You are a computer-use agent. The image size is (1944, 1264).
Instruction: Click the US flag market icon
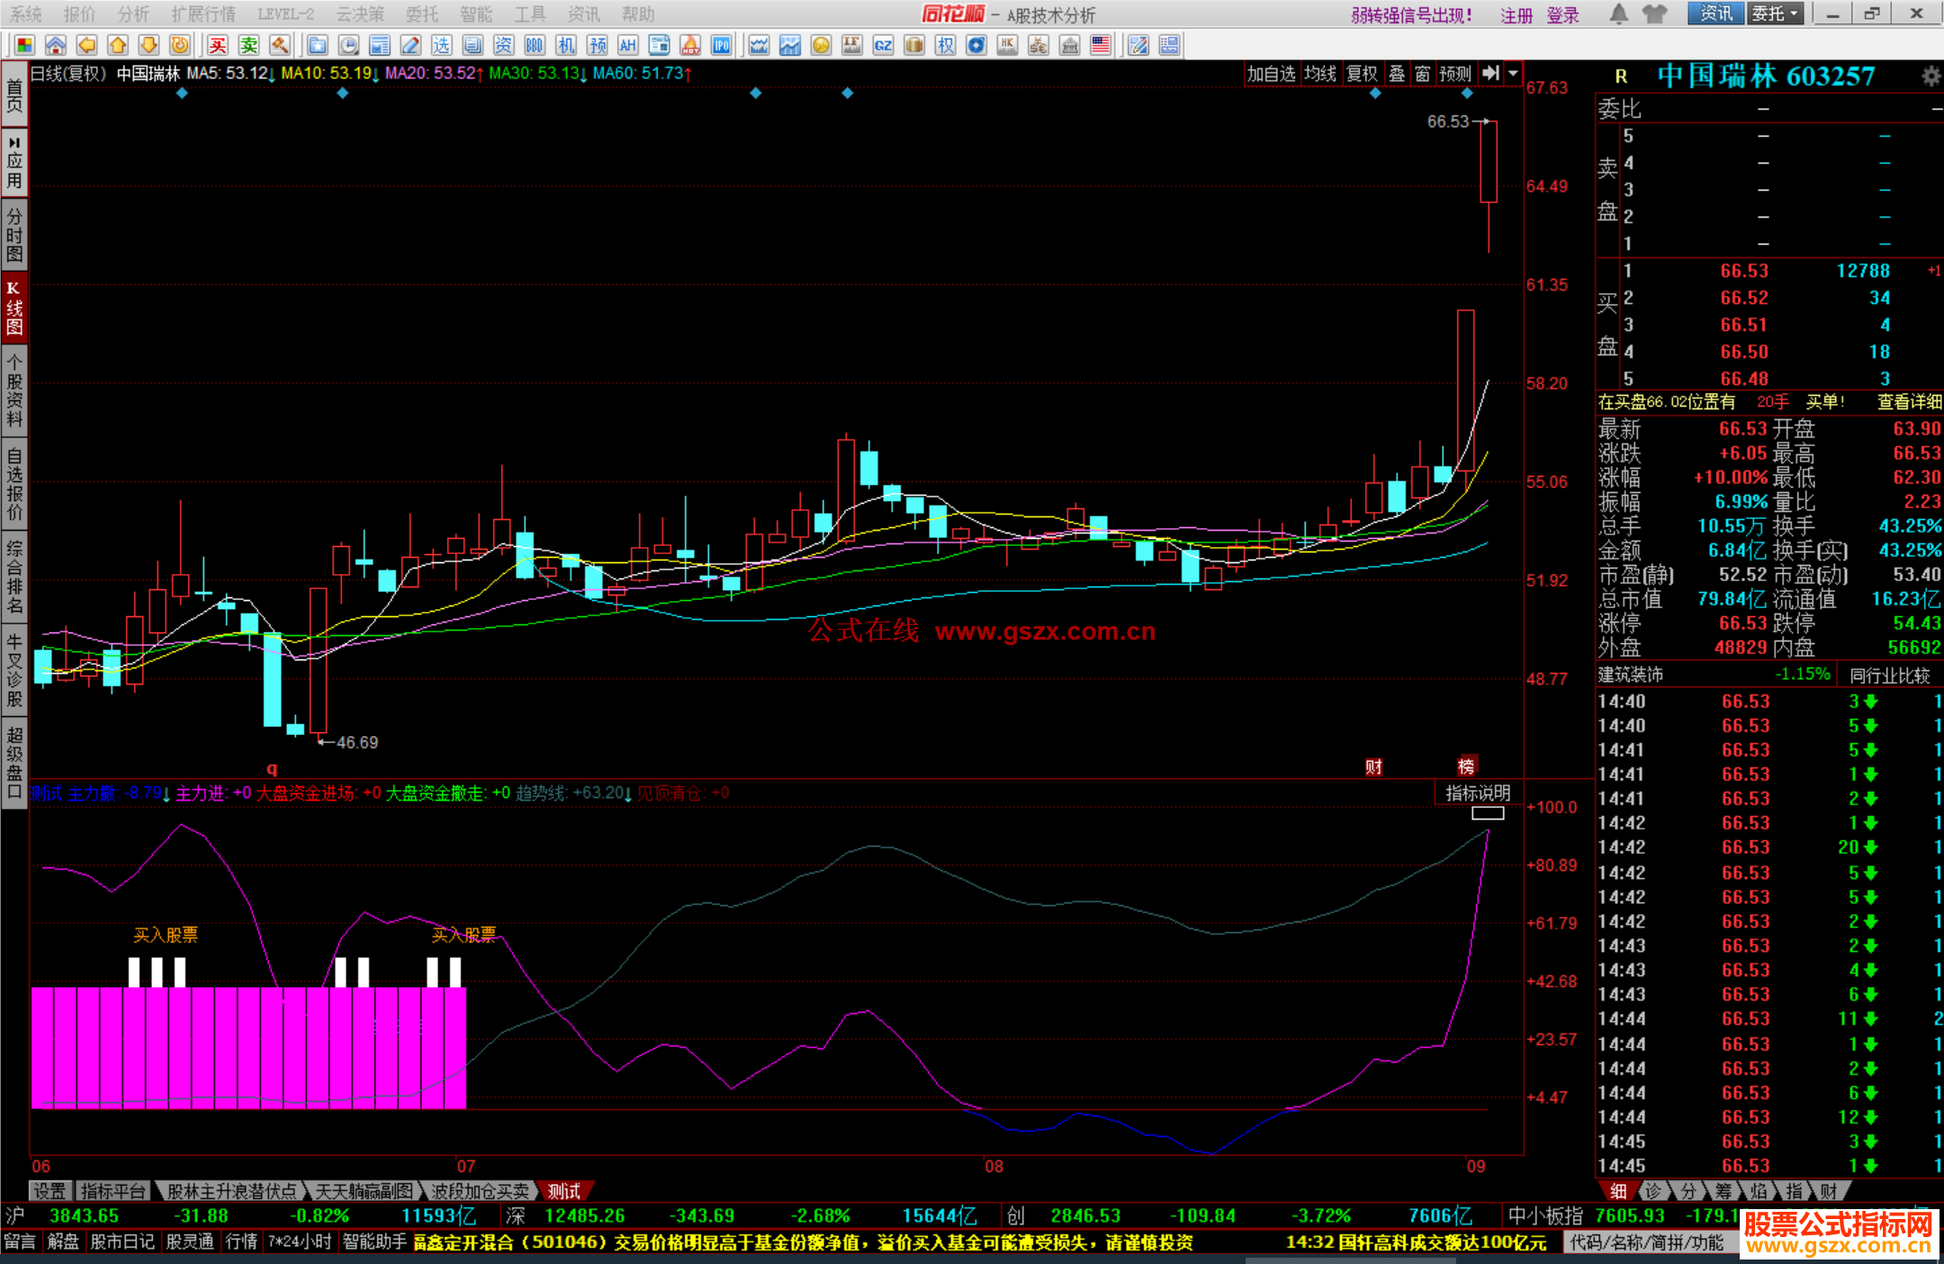coord(1101,45)
